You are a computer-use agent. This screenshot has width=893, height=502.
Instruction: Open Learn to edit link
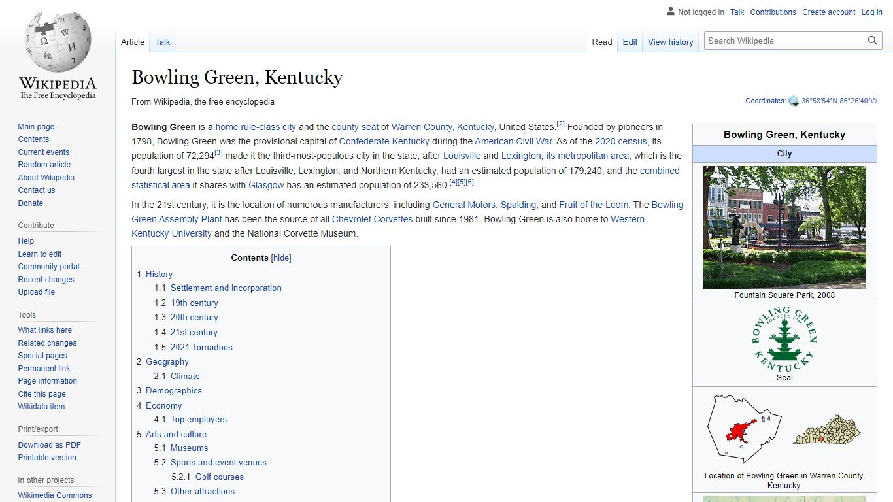[x=40, y=254]
